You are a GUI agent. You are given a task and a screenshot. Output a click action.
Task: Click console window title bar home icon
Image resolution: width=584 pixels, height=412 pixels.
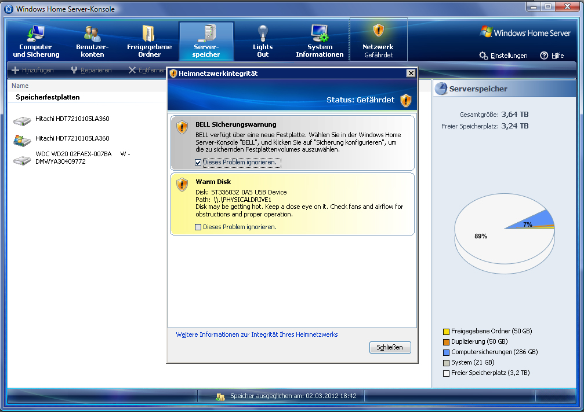(x=9, y=9)
